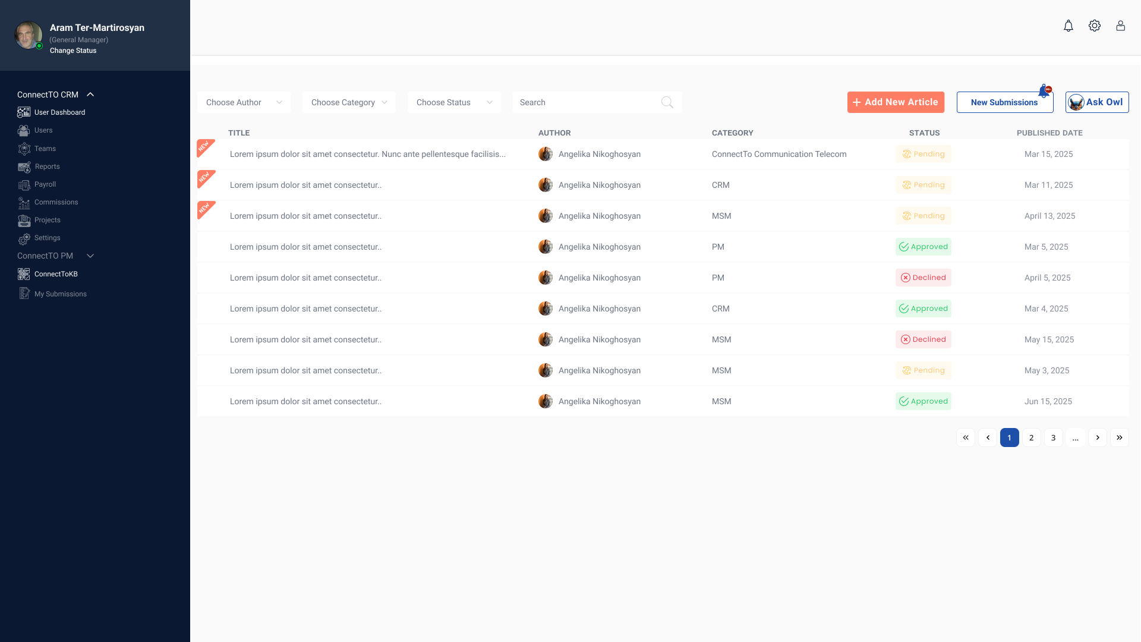
Task: Click the Teams sidebar icon
Action: click(24, 149)
